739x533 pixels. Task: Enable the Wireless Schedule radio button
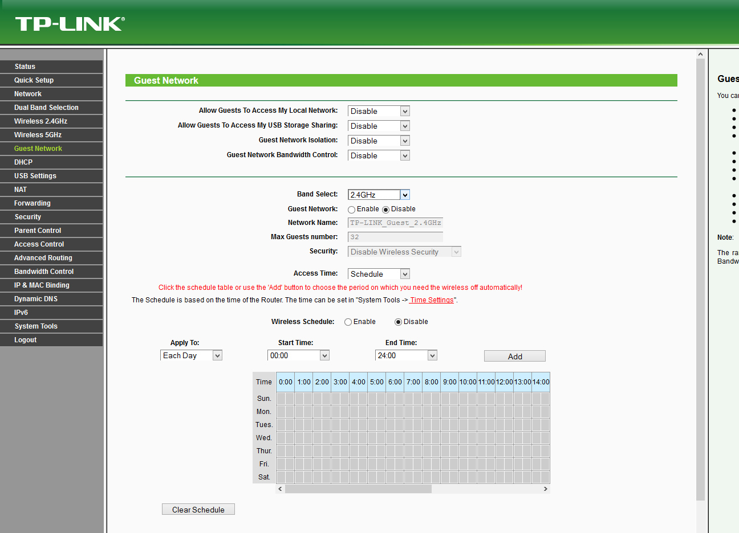[348, 322]
